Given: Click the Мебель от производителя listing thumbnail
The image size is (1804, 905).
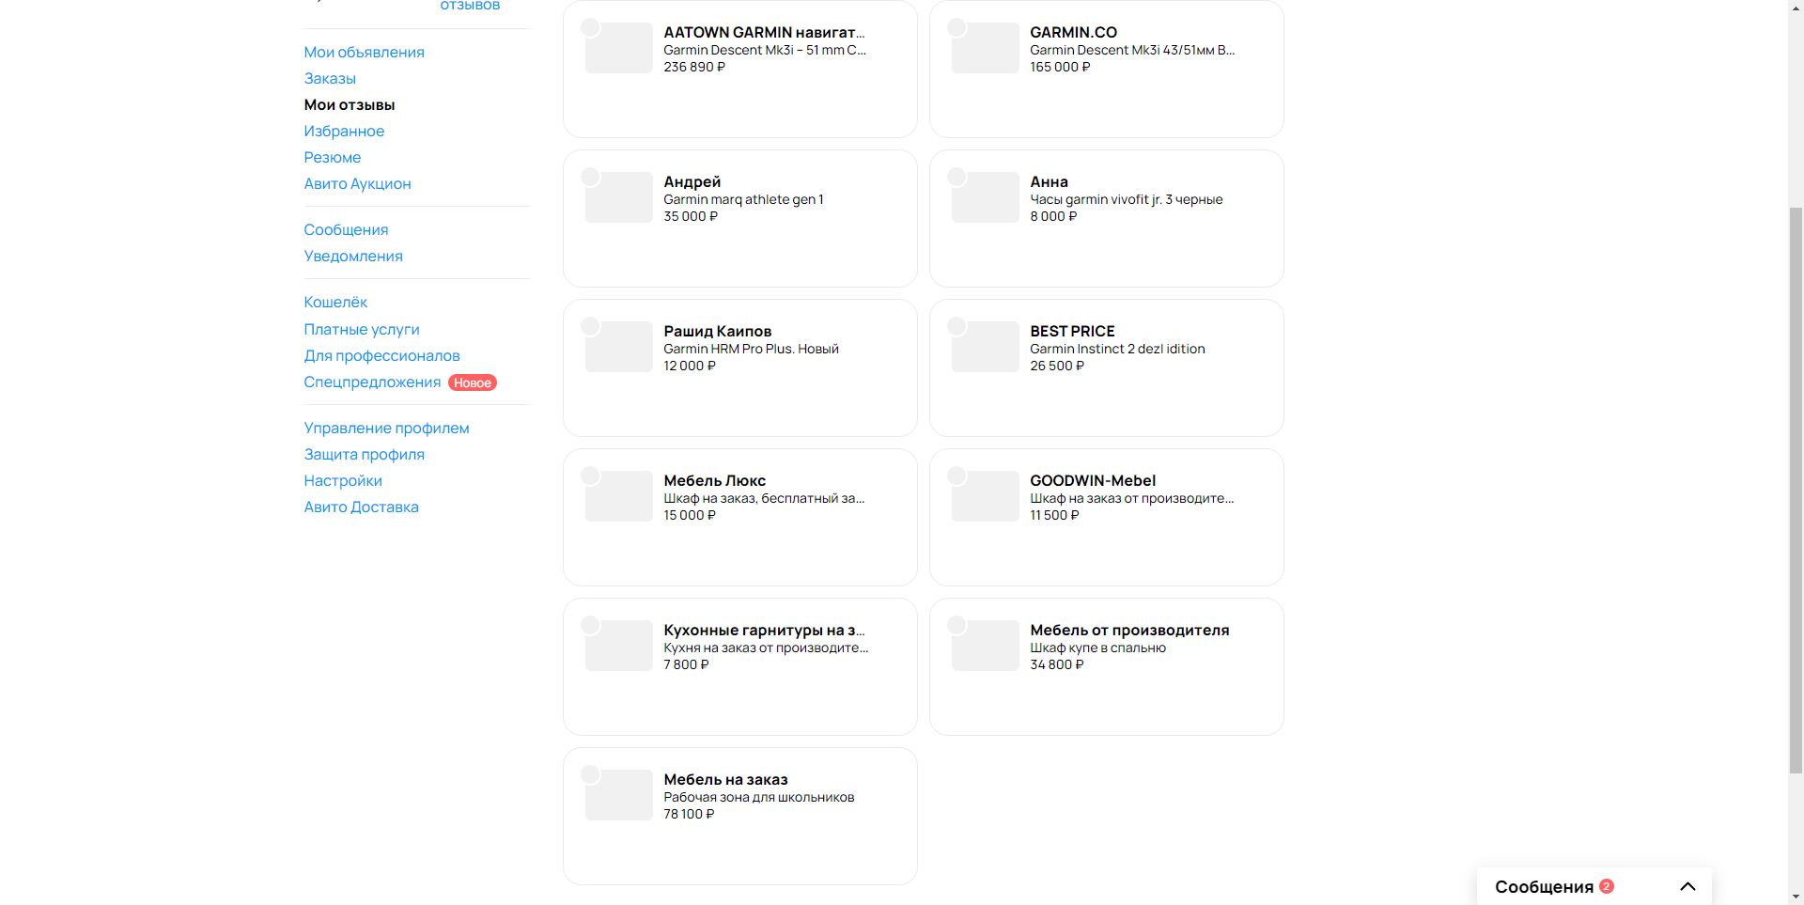Looking at the screenshot, I should coord(985,646).
